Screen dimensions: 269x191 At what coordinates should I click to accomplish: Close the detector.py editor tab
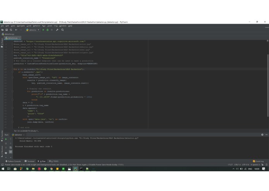click(20, 38)
